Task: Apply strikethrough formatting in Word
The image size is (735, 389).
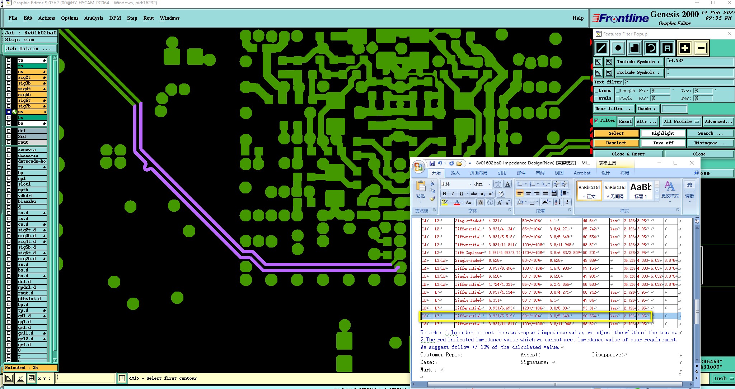Action: 474,193
